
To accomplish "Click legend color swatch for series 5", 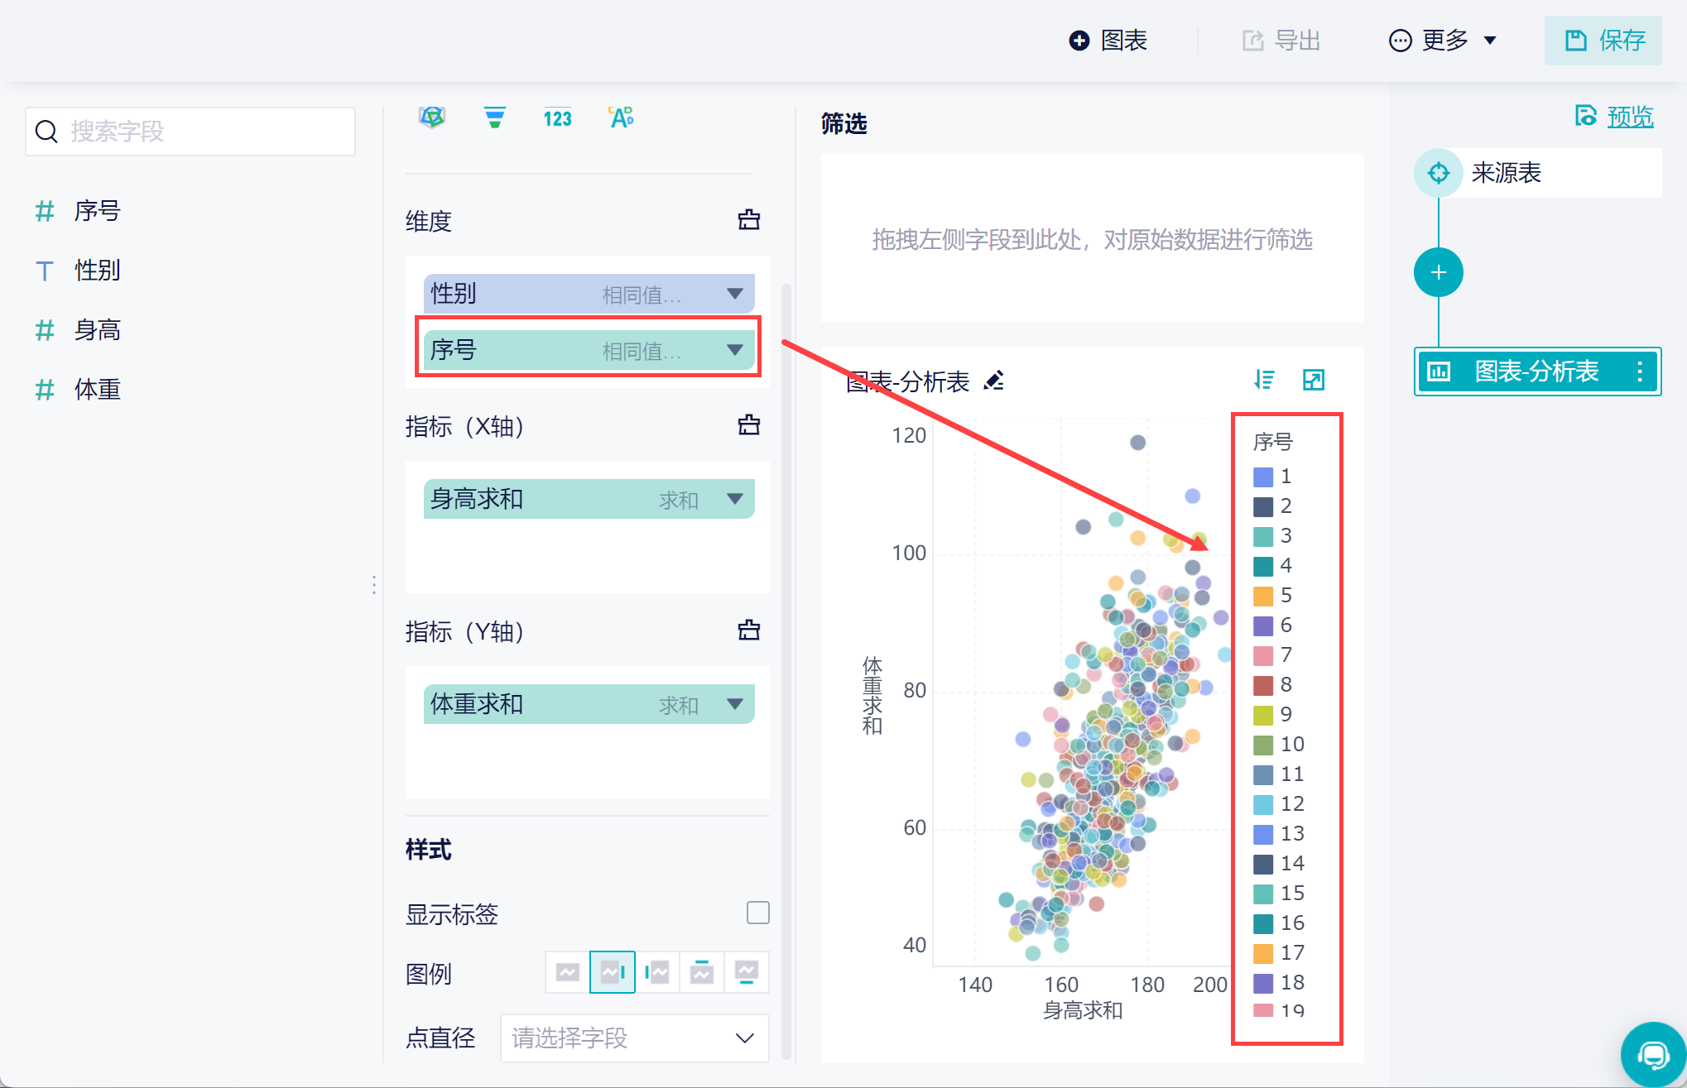I will pos(1263,596).
